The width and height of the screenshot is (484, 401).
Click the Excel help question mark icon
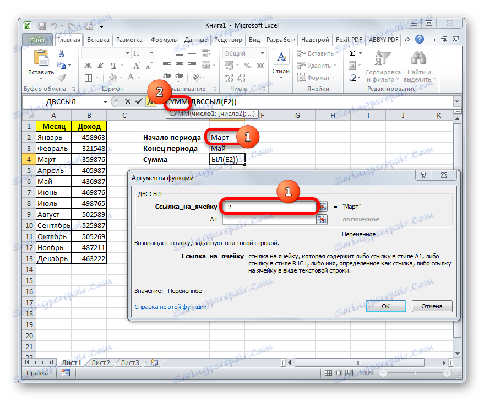pos(419,40)
